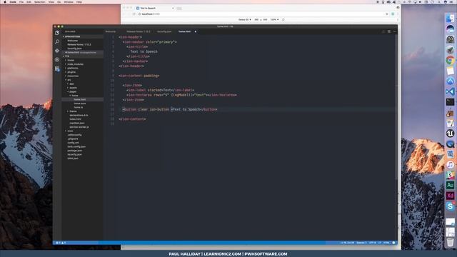Click the unsaved dot on the home.html tab
The image size is (457, 257).
[x=195, y=31]
